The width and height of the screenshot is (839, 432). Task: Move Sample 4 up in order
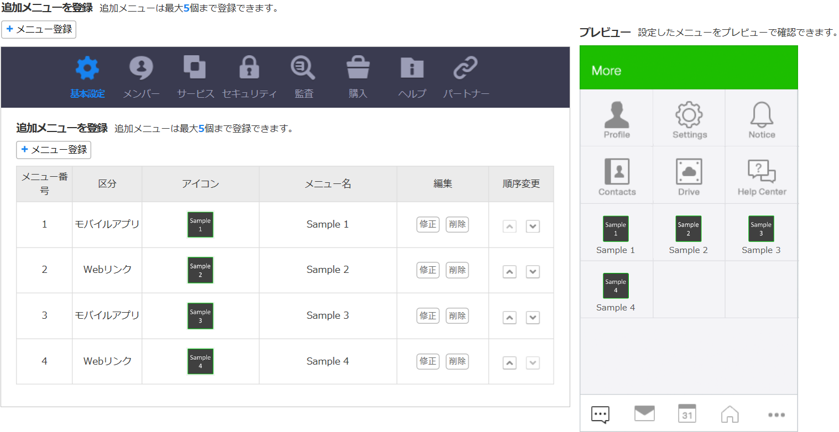[x=509, y=363]
